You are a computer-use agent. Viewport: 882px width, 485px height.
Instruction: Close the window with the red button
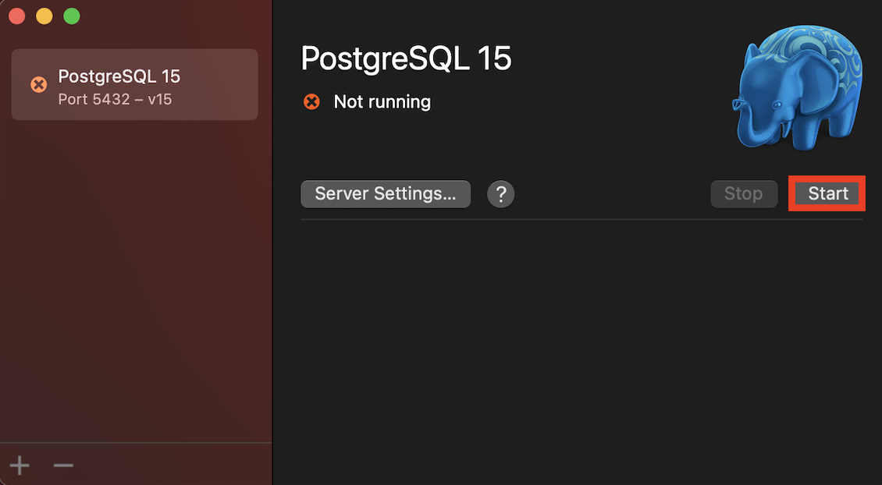(17, 16)
